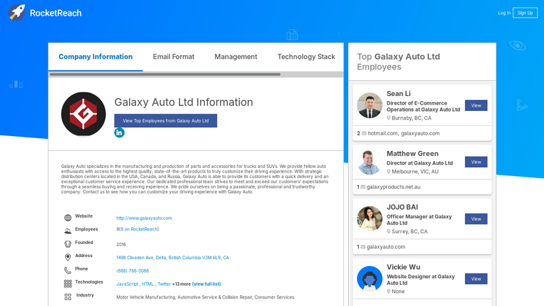Click the map pin icon beside Address
Image resolution: width=544 pixels, height=306 pixels.
(67, 257)
